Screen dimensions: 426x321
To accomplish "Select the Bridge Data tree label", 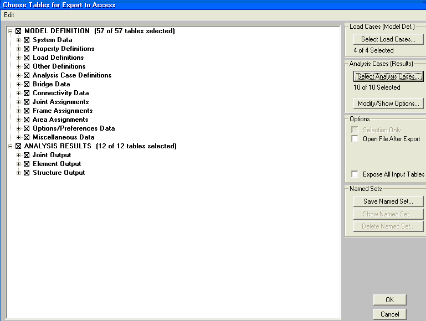I will coord(52,84).
